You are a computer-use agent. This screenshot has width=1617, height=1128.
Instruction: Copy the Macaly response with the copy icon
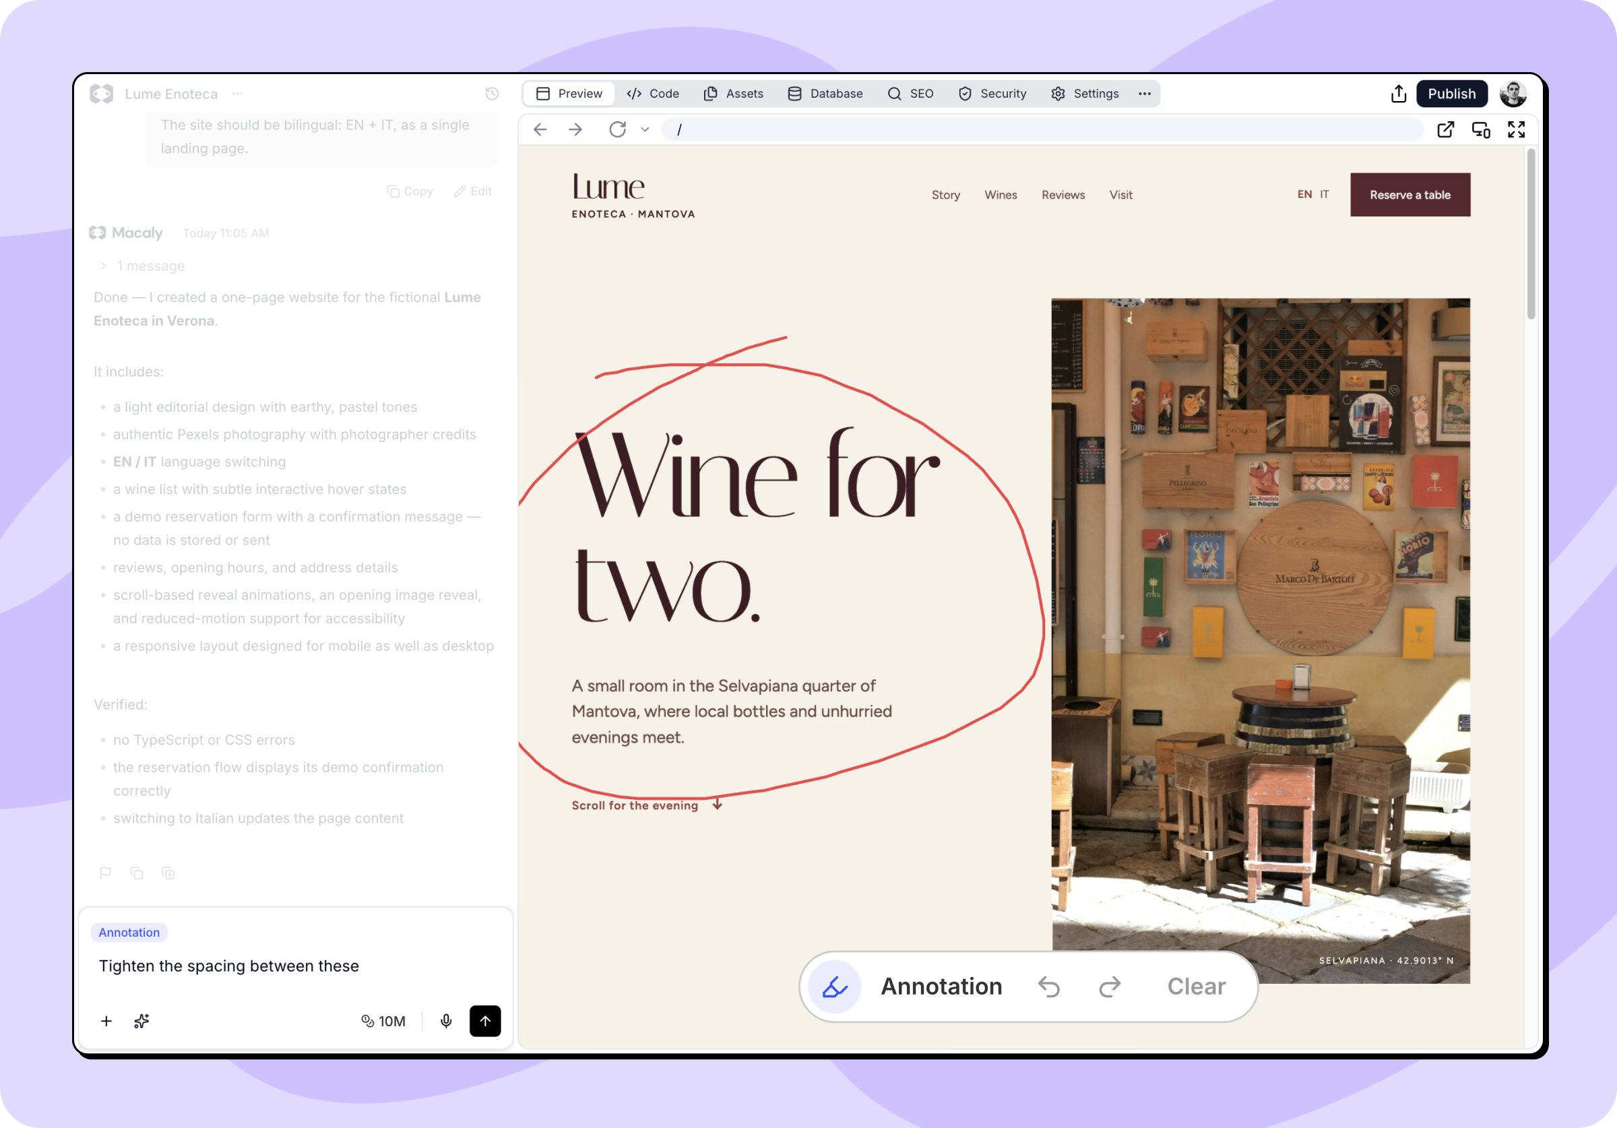point(137,873)
